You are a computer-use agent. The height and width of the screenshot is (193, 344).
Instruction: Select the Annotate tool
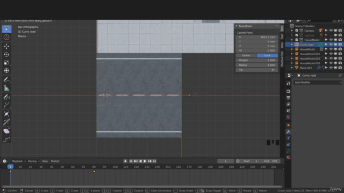[6, 80]
